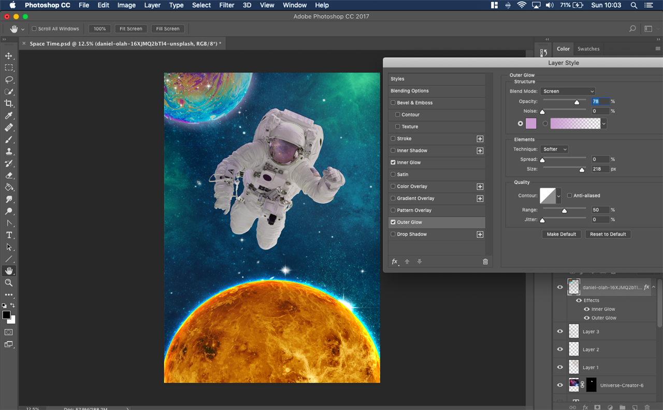Select the Clone Stamp tool
The image size is (663, 410).
point(9,151)
